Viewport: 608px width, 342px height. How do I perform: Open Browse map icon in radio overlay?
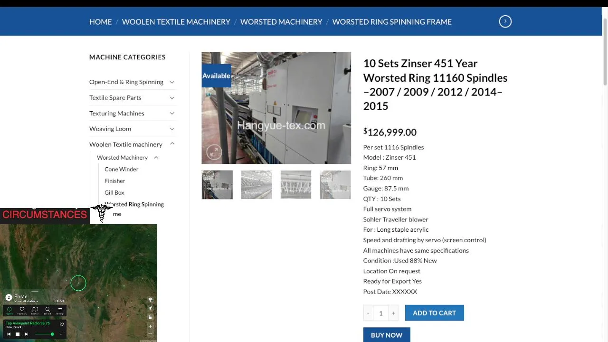(x=35, y=311)
